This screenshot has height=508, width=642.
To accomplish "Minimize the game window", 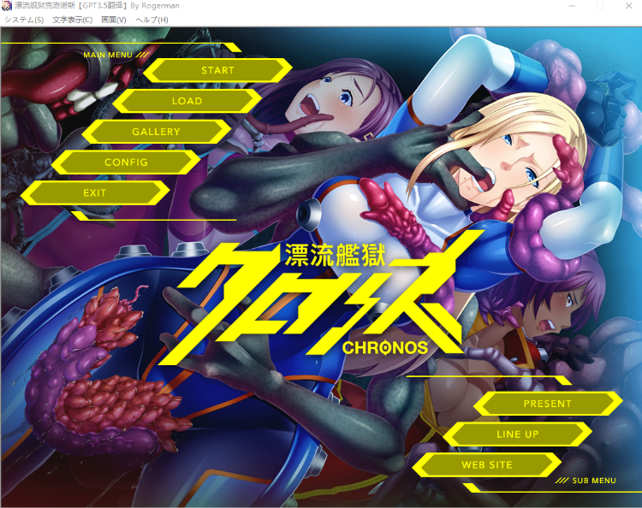I will (572, 6).
